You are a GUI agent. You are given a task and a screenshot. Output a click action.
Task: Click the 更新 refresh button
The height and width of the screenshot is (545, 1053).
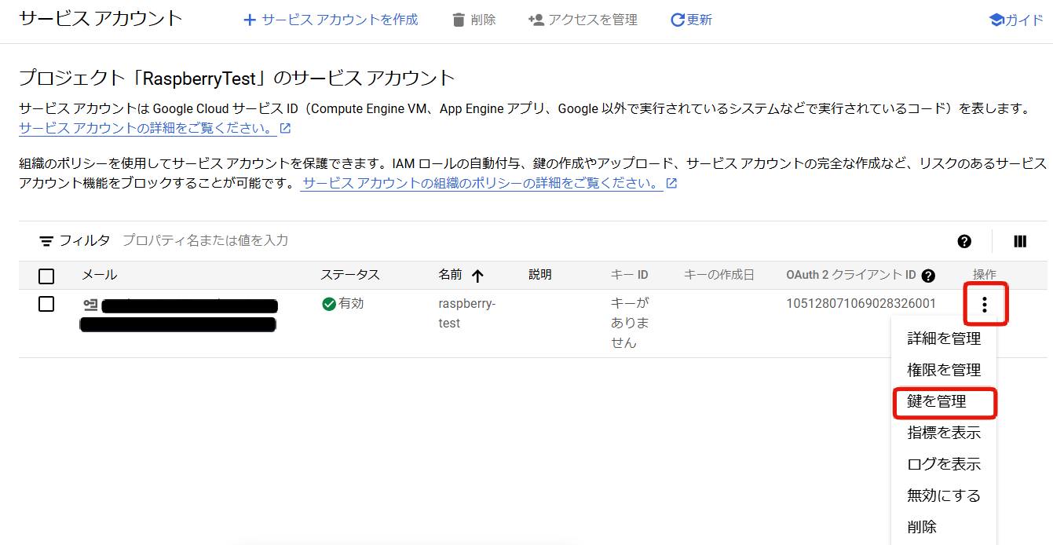click(691, 20)
